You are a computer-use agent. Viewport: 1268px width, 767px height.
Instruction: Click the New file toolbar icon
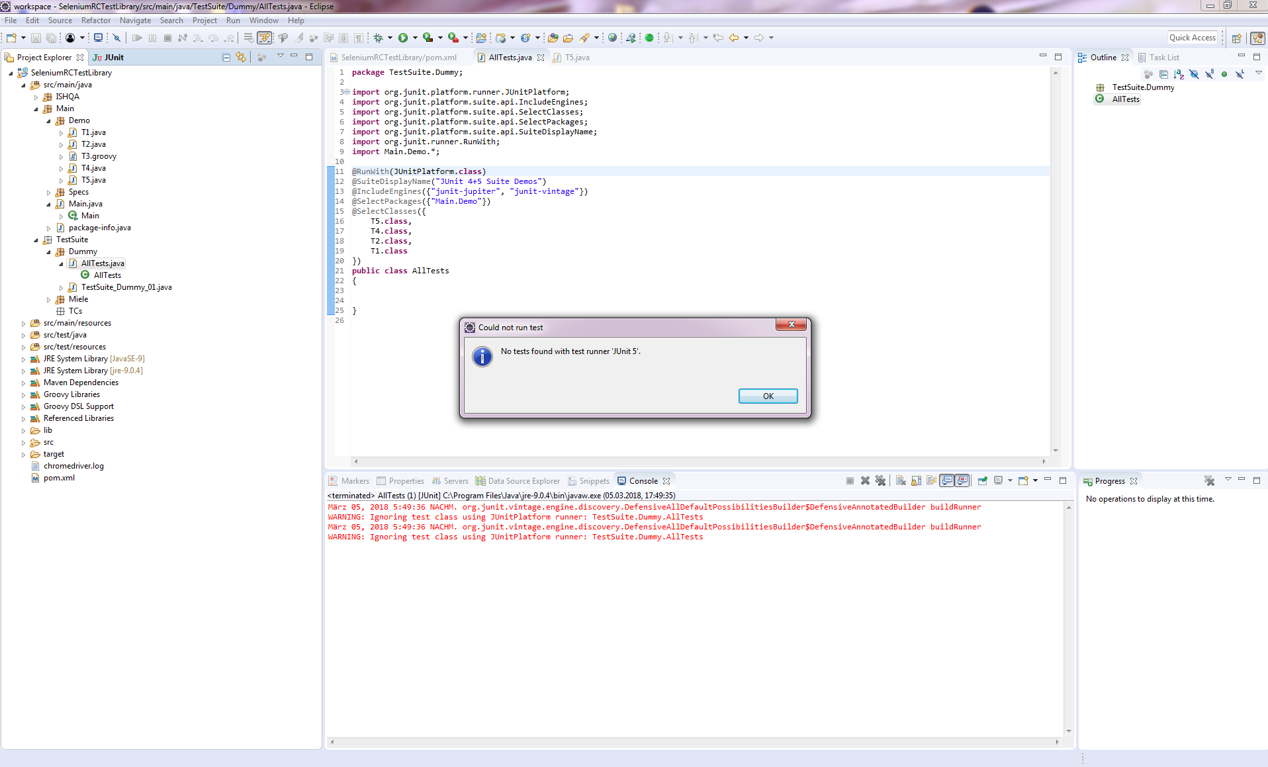11,38
